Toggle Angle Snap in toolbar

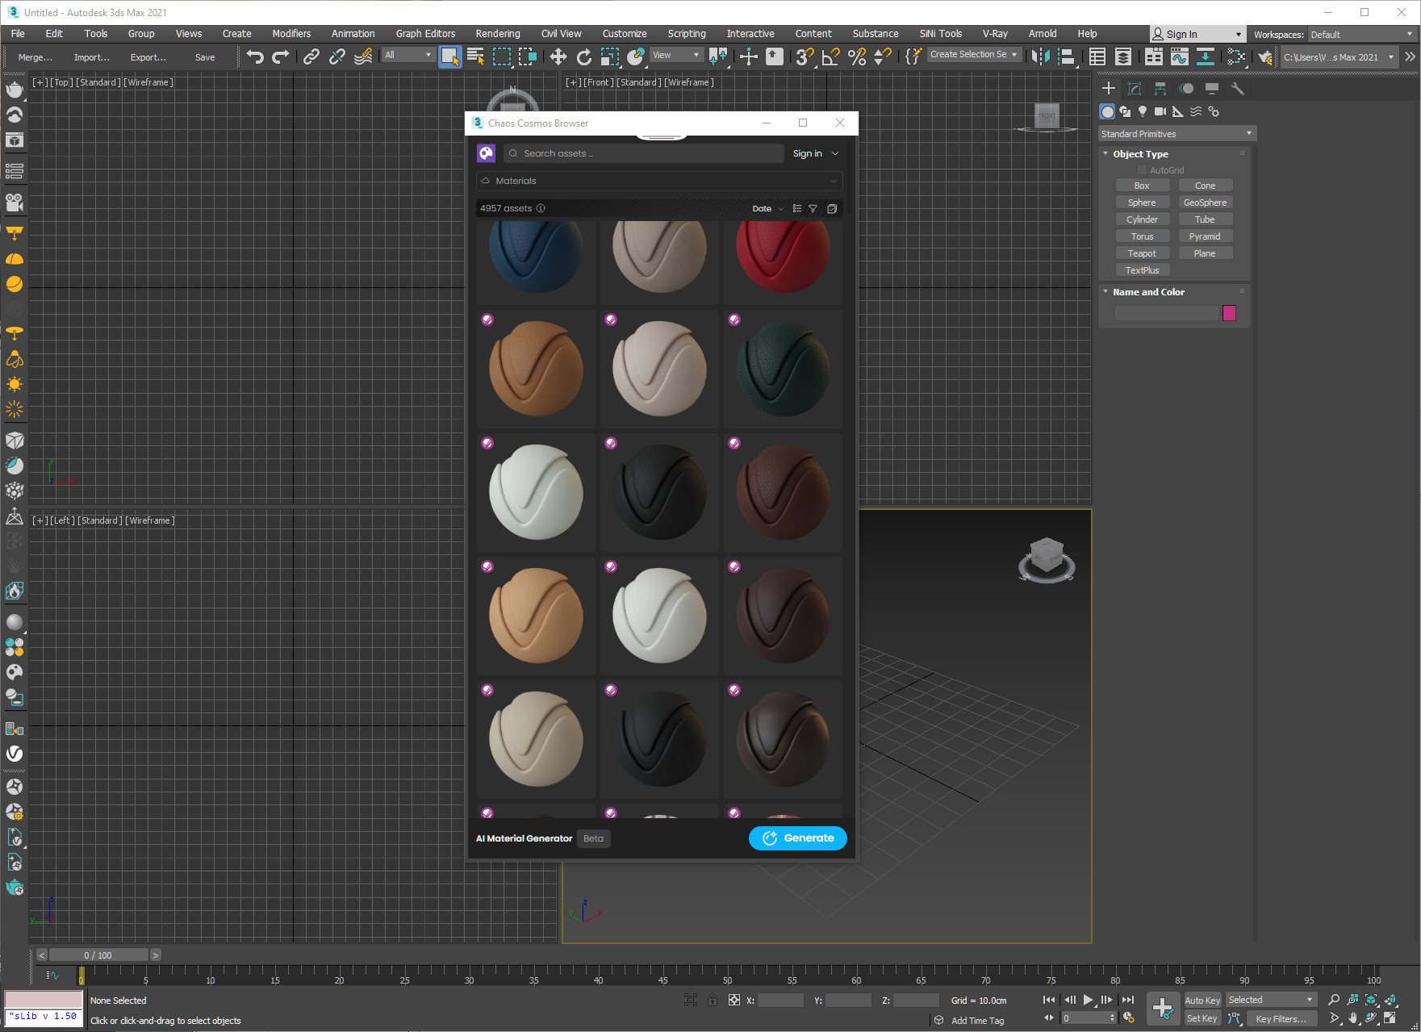(x=830, y=56)
